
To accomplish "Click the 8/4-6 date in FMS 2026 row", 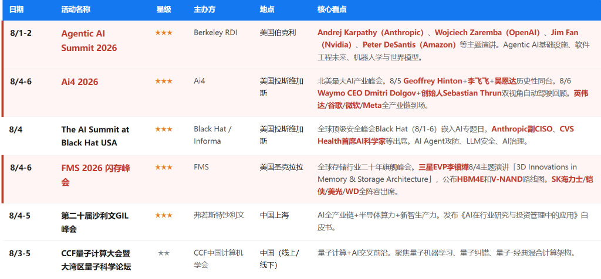I will click(x=21, y=167).
